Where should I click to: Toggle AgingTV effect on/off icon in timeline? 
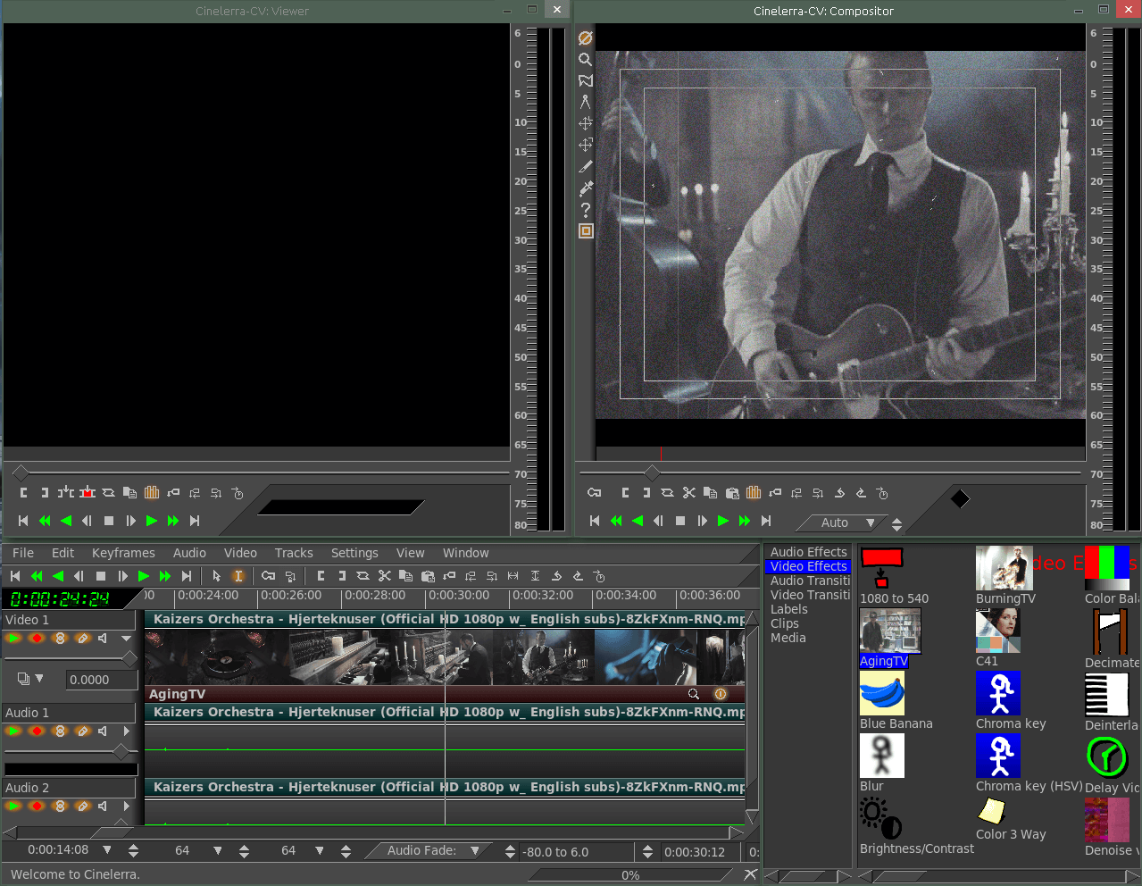[721, 694]
